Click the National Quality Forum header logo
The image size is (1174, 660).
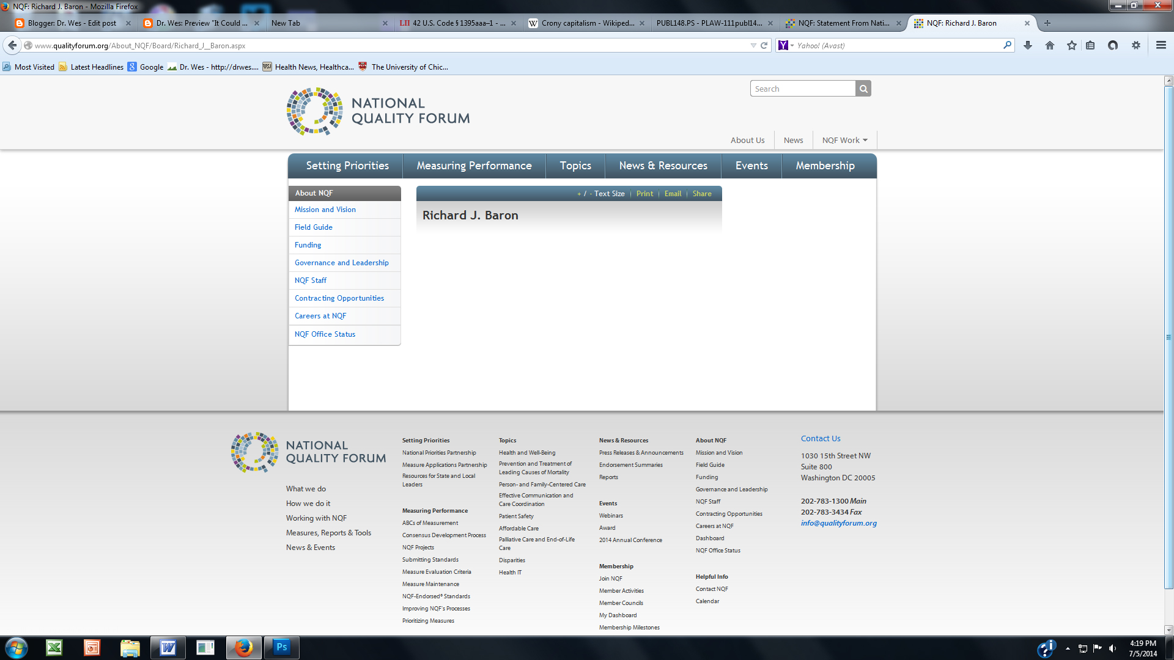click(378, 111)
